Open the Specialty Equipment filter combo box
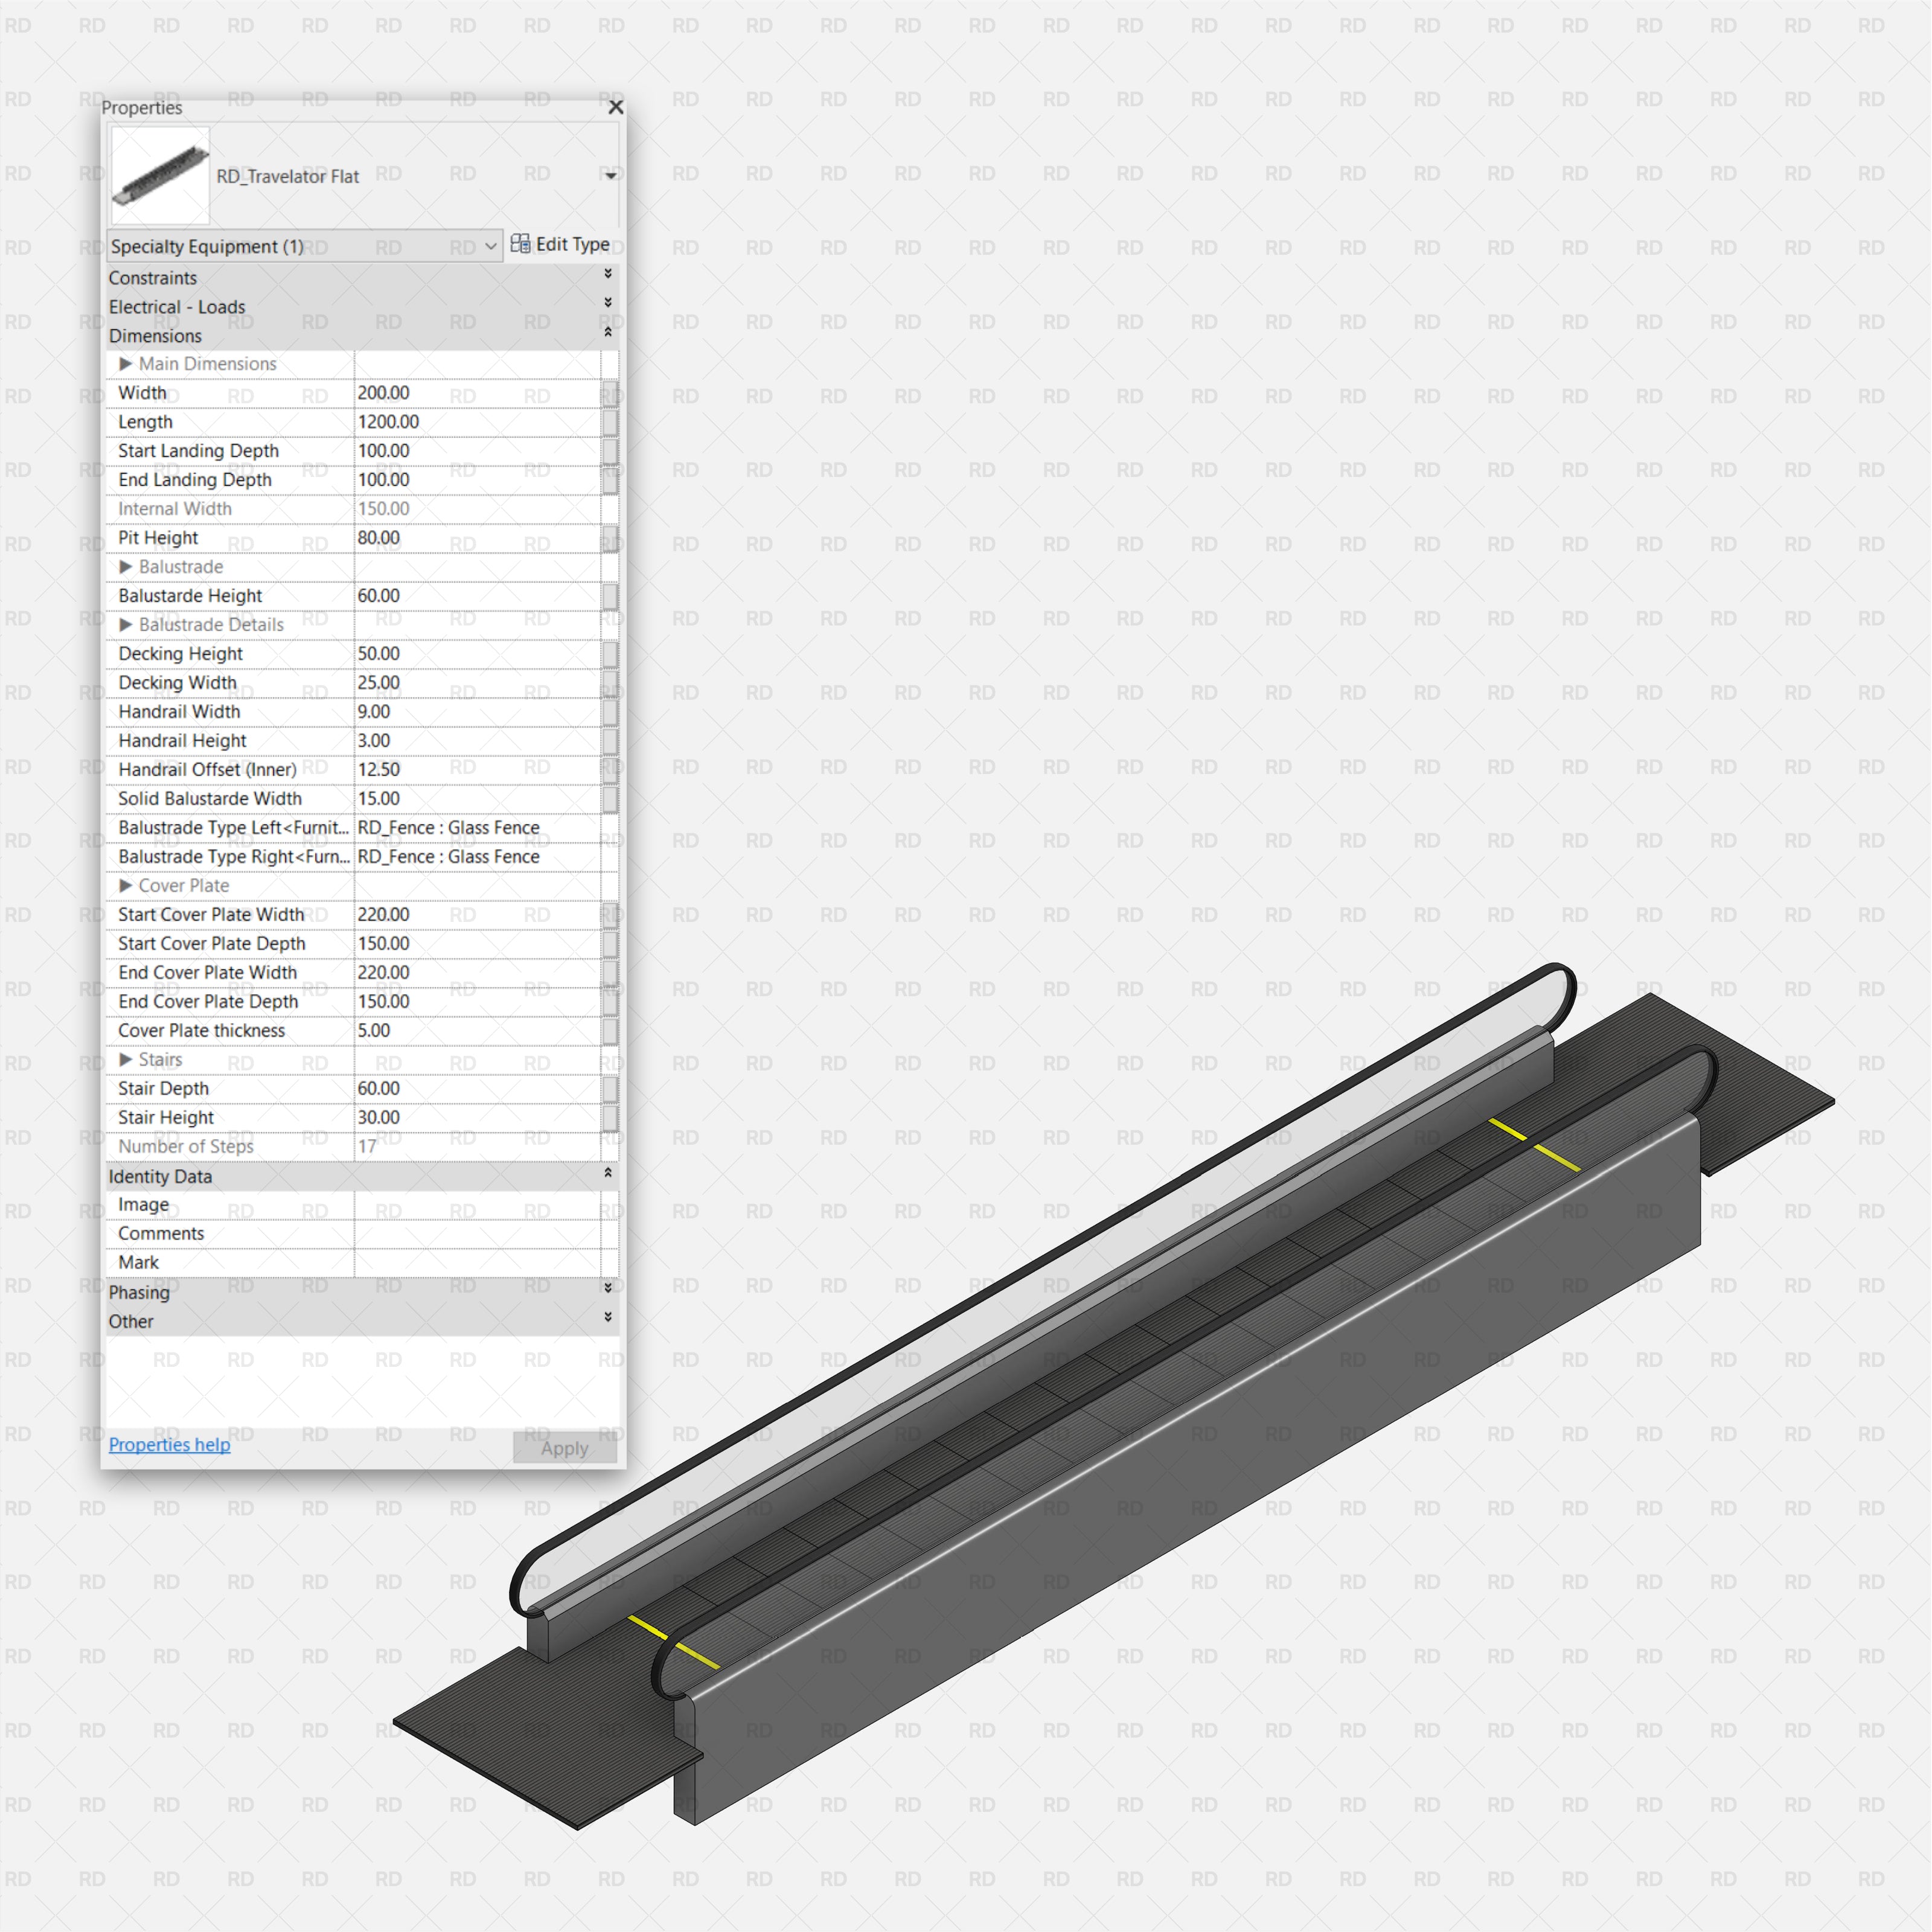The image size is (1932, 1932). (x=489, y=246)
